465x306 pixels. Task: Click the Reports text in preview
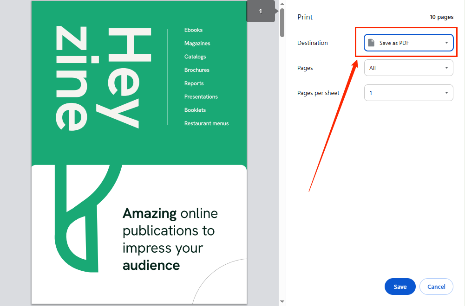(x=194, y=83)
